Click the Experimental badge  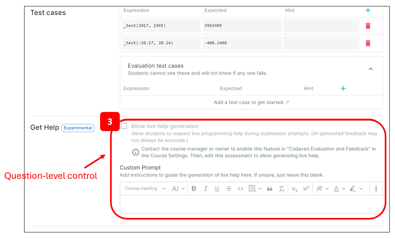pos(78,128)
